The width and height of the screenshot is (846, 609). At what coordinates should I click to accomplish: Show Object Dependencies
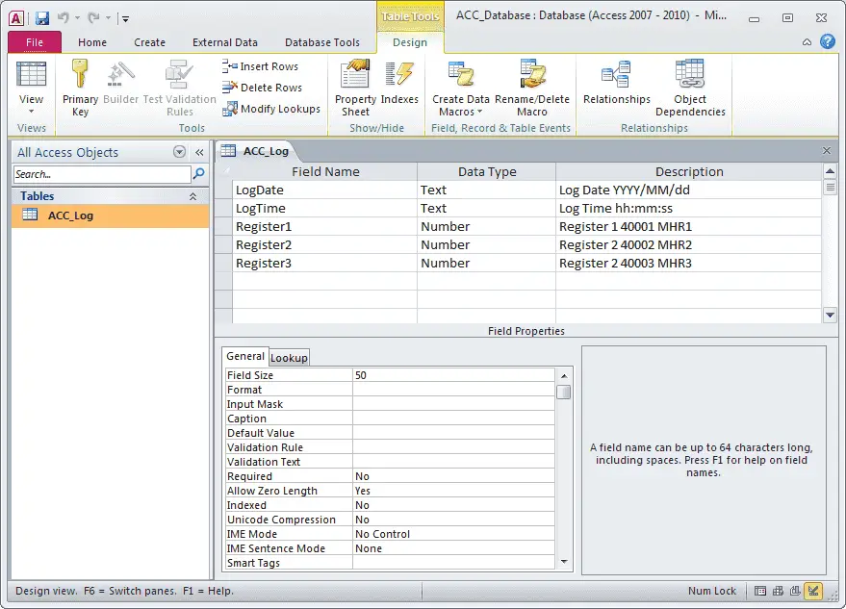coord(690,88)
